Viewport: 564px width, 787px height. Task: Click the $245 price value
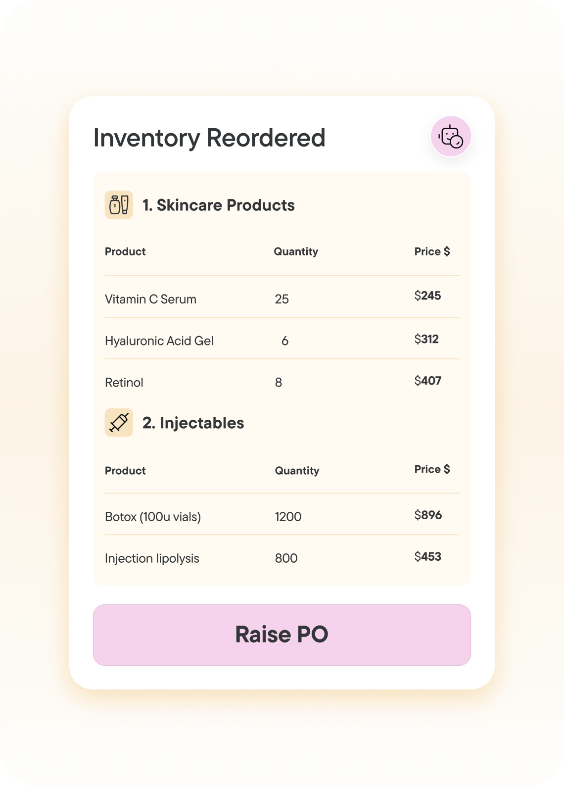(427, 295)
